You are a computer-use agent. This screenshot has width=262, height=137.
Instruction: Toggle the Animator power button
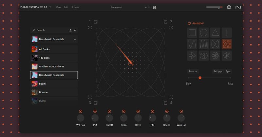(189, 23)
